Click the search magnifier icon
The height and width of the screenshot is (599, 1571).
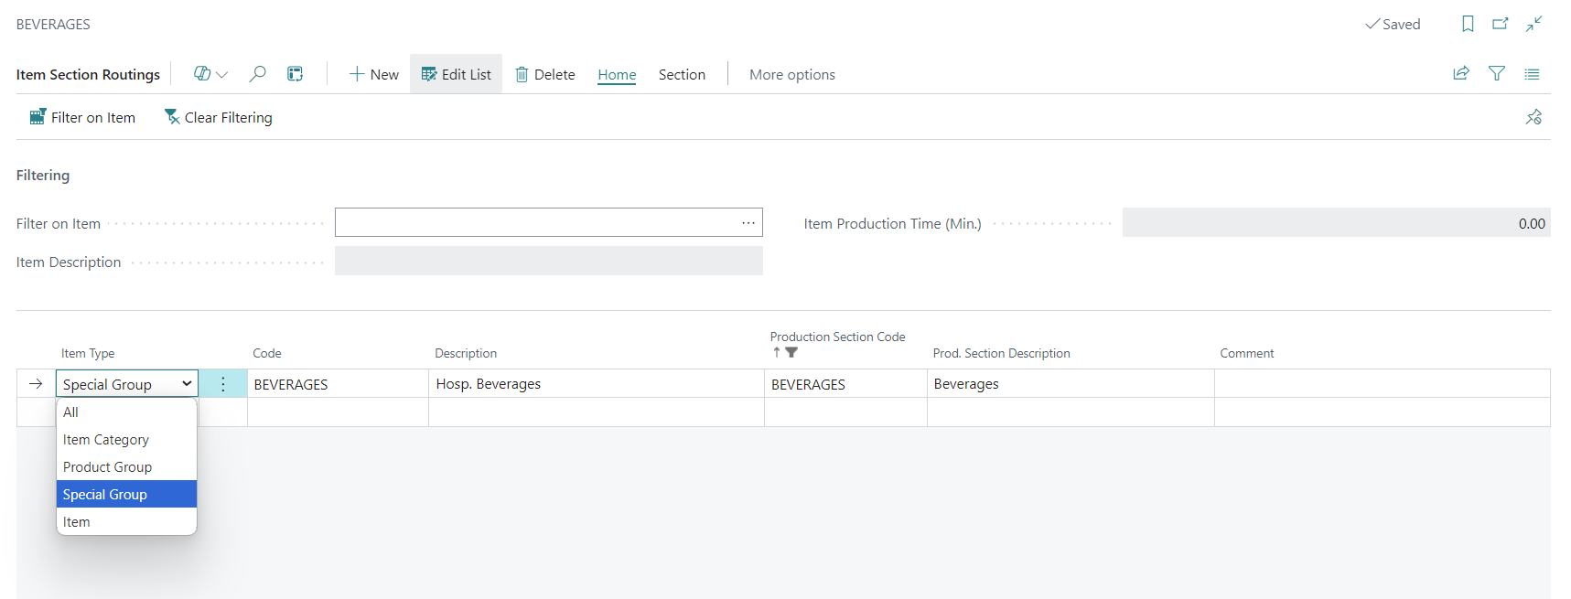[258, 74]
